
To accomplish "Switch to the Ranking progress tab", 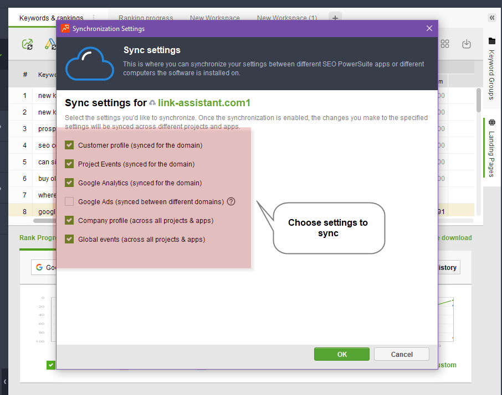I will 146,18.
